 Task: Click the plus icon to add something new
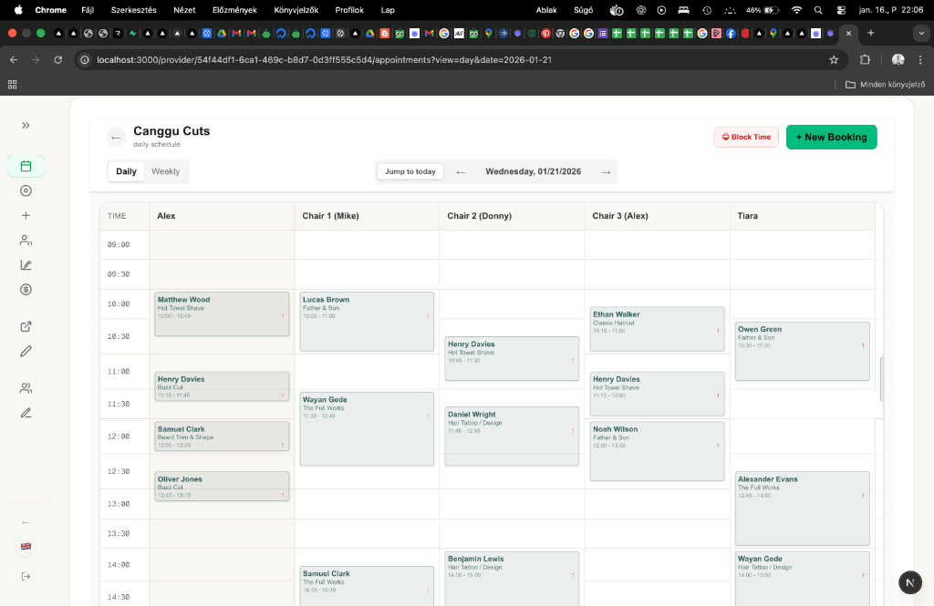coord(26,215)
